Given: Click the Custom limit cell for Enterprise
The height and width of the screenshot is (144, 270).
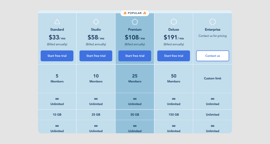Looking at the screenshot, I should click(x=213, y=79).
